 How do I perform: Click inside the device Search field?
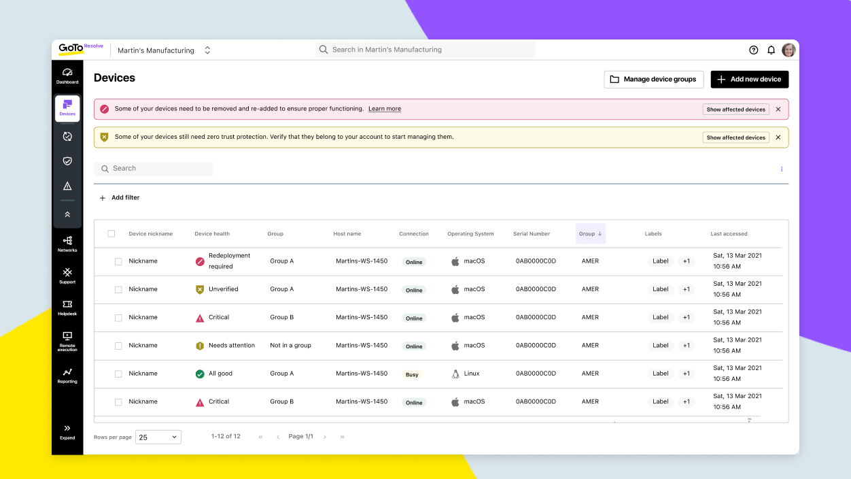point(154,168)
